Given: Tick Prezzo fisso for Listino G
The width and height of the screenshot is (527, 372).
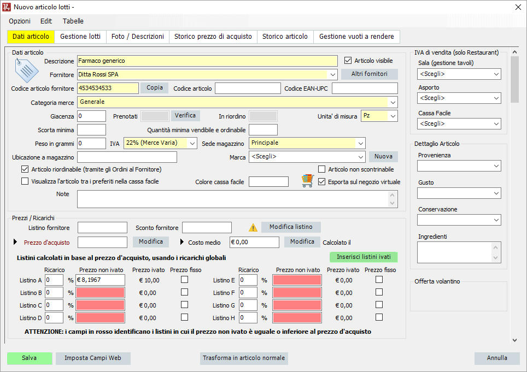Looking at the screenshot, I should click(379, 304).
